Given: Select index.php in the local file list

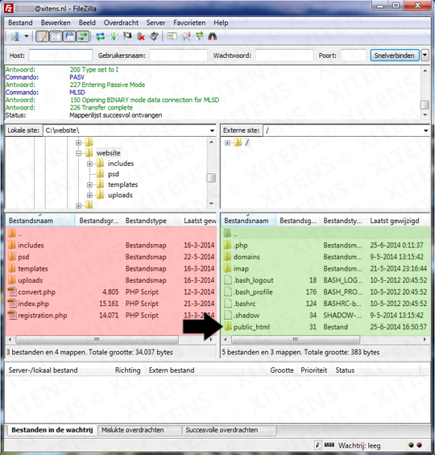Looking at the screenshot, I should (33, 304).
